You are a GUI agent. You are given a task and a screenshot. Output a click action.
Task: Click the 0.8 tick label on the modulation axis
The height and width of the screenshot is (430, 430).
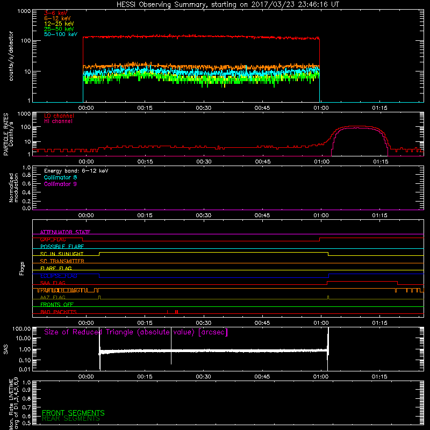tap(26, 175)
